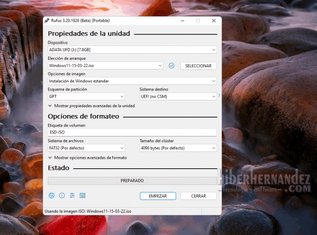Open the Tamaño del clúster dropdown

177,148
